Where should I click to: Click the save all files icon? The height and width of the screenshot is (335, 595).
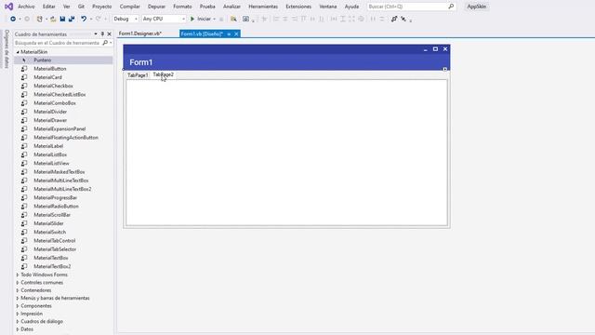tap(72, 19)
